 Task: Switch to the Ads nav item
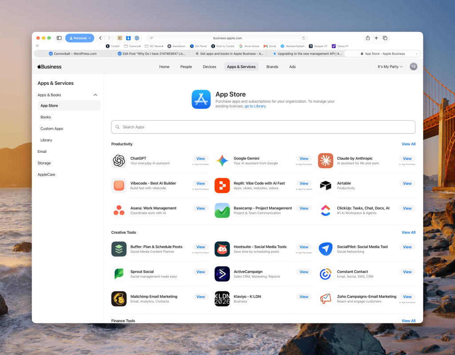pos(292,67)
